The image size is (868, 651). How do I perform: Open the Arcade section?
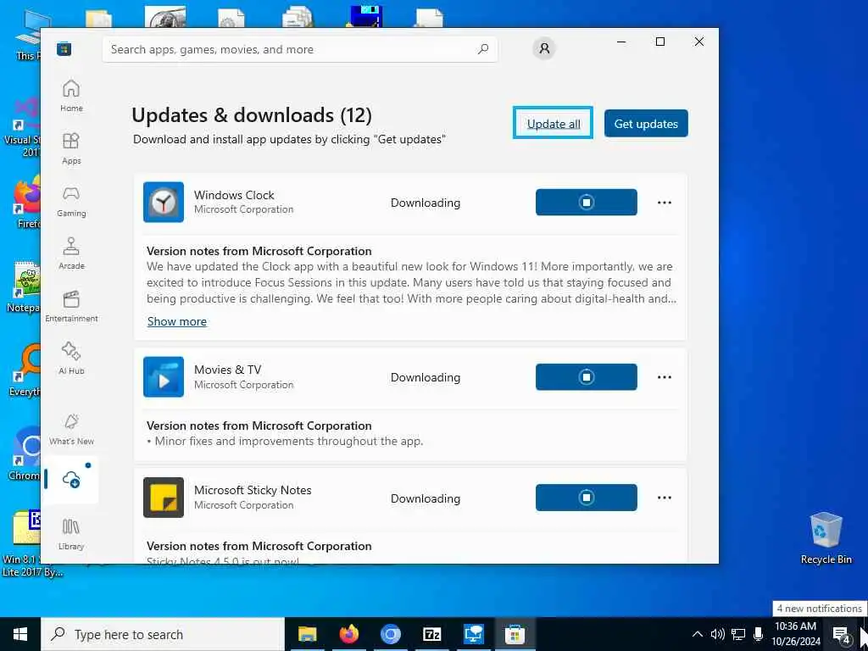(71, 253)
